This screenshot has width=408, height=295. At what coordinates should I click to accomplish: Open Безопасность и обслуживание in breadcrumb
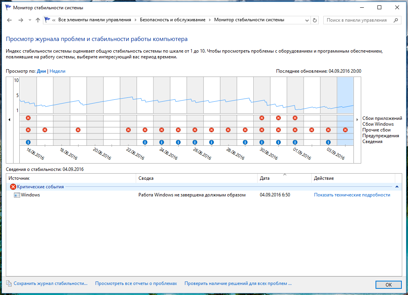[172, 20]
